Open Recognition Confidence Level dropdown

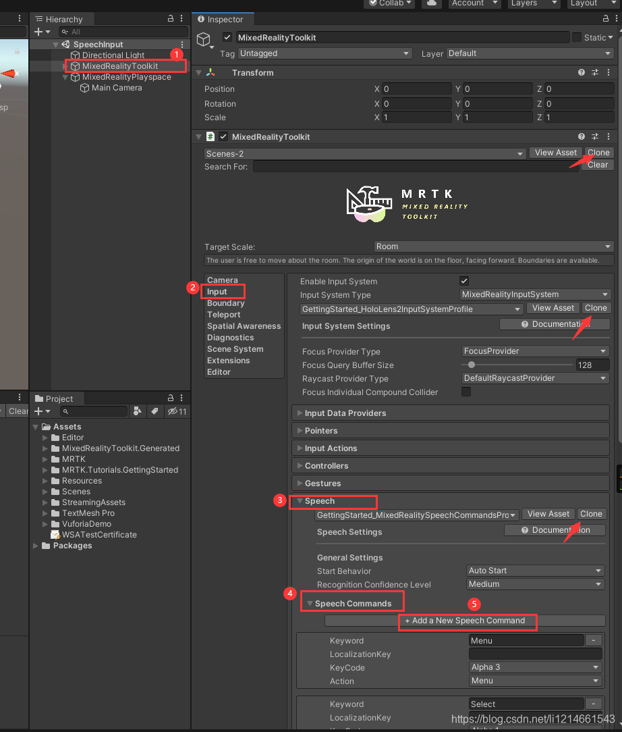pos(535,584)
